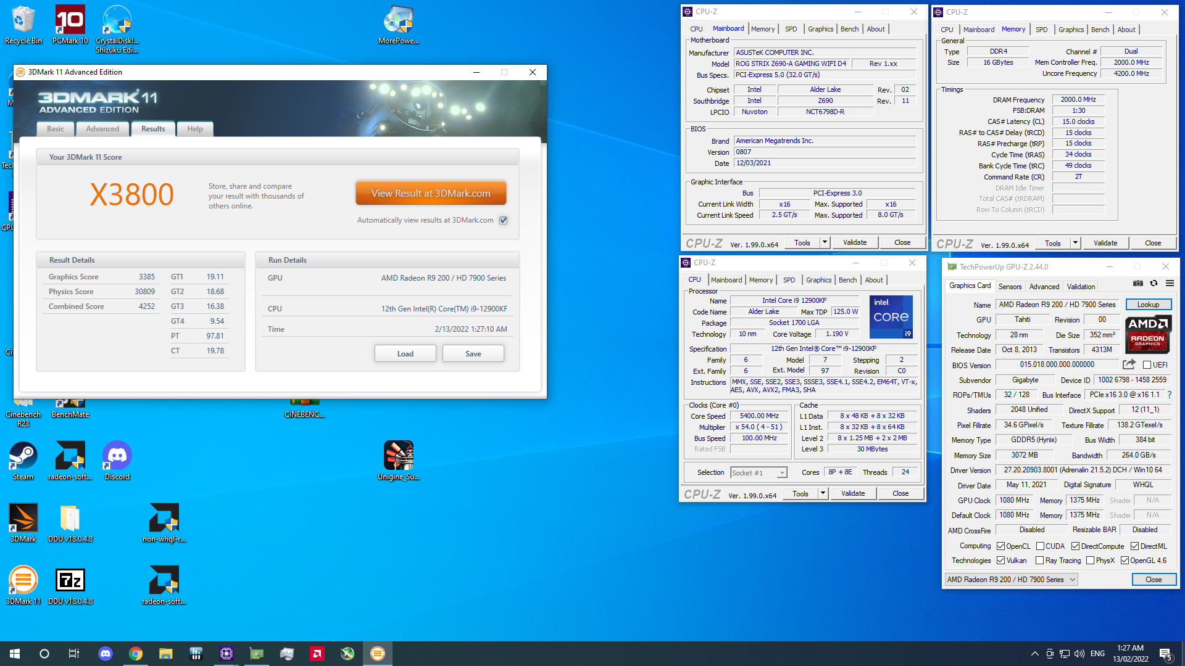
Task: Open Task View on taskbar
Action: coord(74,654)
